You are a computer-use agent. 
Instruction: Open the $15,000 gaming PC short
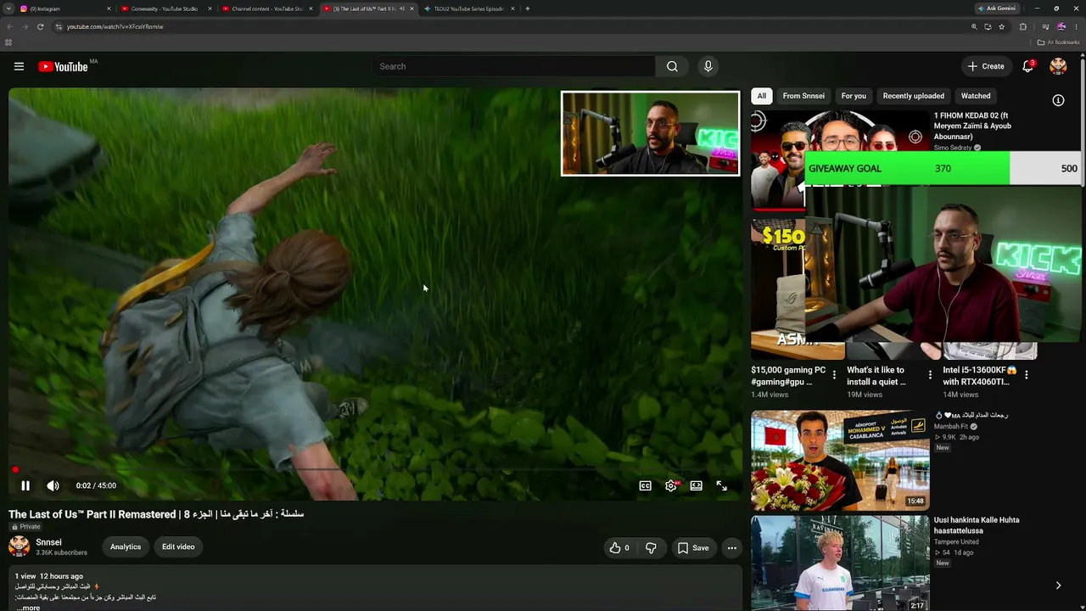click(x=788, y=375)
